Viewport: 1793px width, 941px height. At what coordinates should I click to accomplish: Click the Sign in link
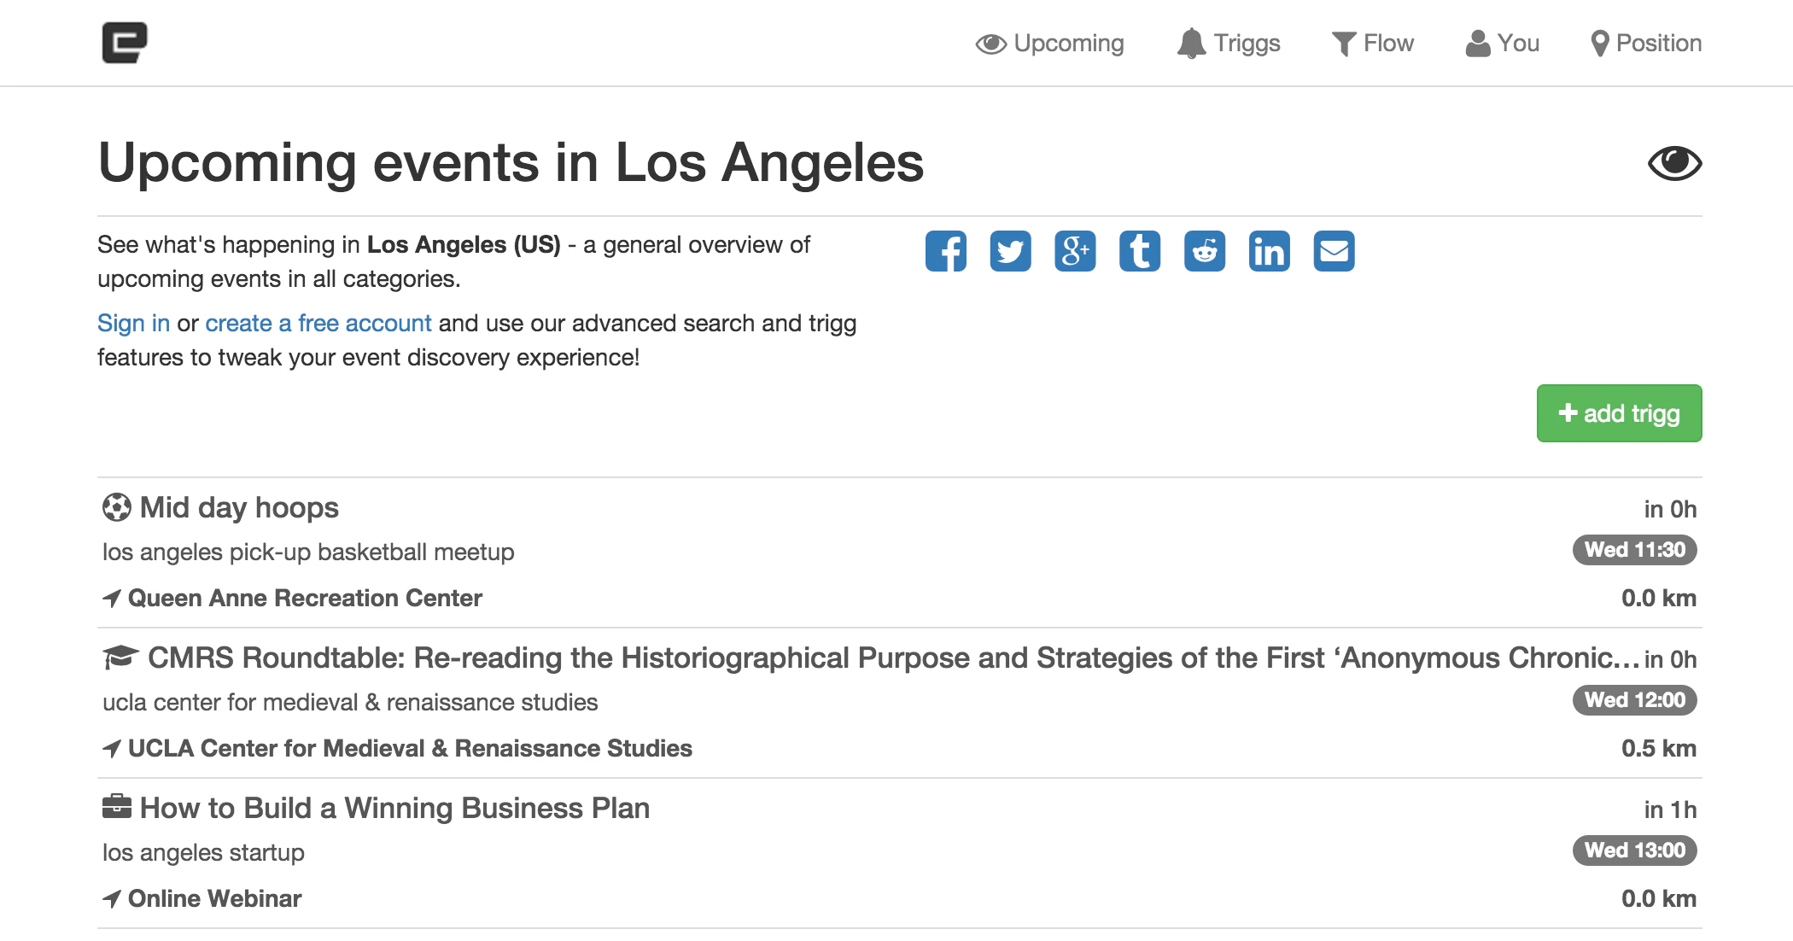click(133, 324)
